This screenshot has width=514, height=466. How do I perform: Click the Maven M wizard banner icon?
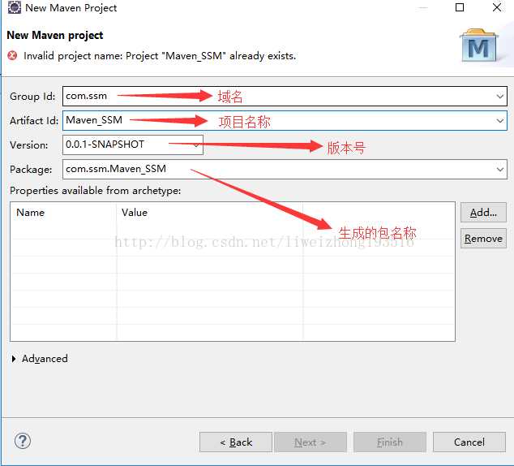click(479, 45)
